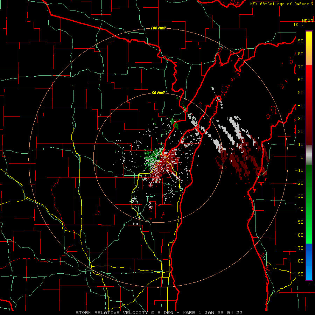Image resolution: width=315 pixels, height=315 pixels.
Task: Click the 100 NMI range ring label
Action: tap(158, 28)
